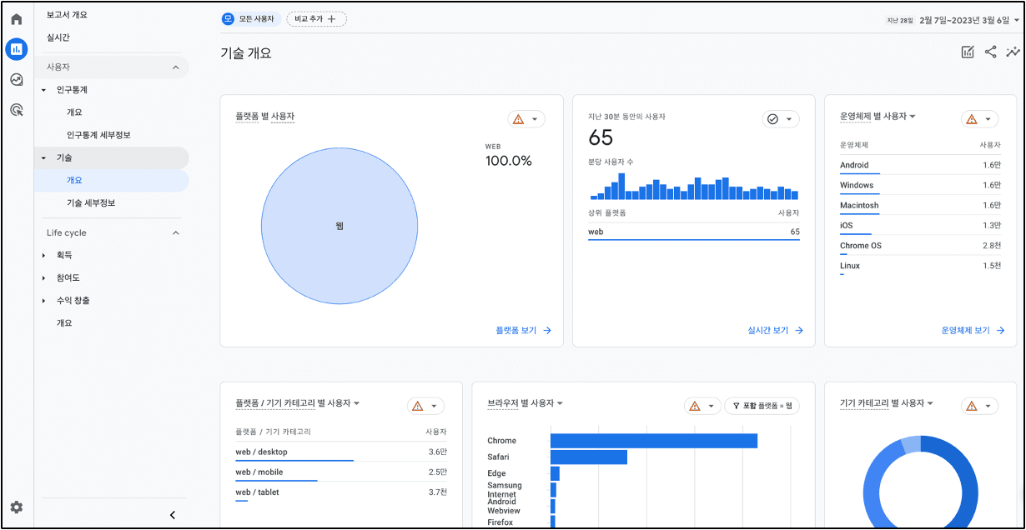Open 기술 세부정보 in sidebar
Image resolution: width=1026 pixels, height=530 pixels.
tap(90, 202)
